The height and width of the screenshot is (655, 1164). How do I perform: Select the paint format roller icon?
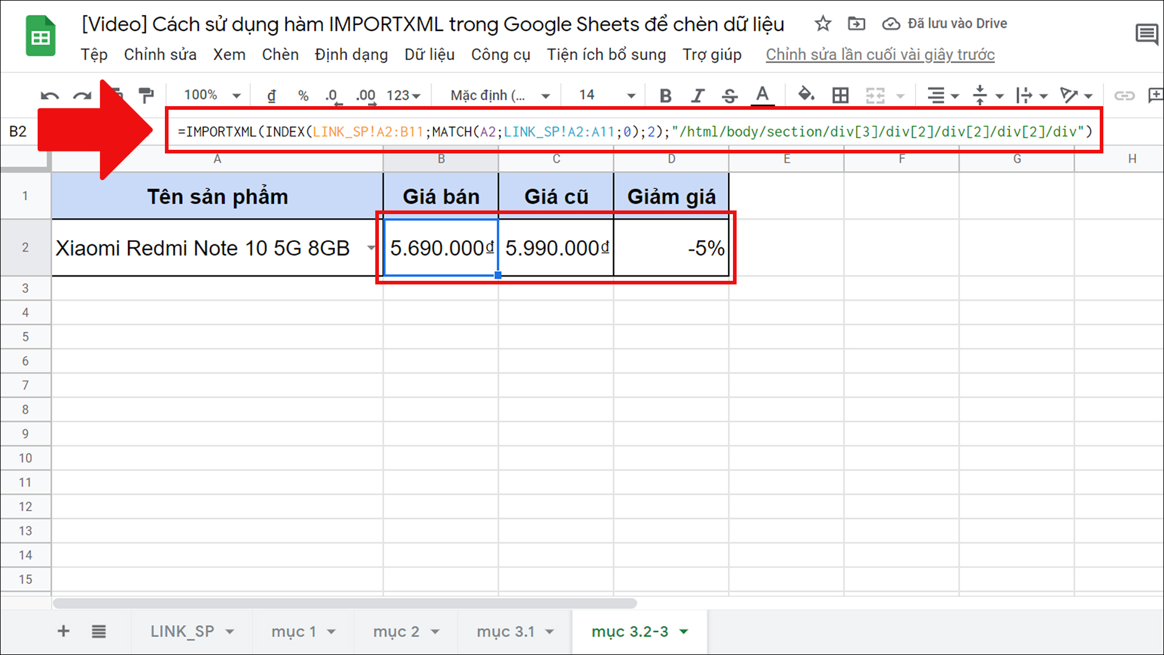[146, 95]
